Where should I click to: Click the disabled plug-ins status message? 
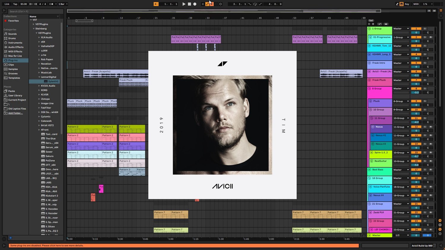click(184, 246)
